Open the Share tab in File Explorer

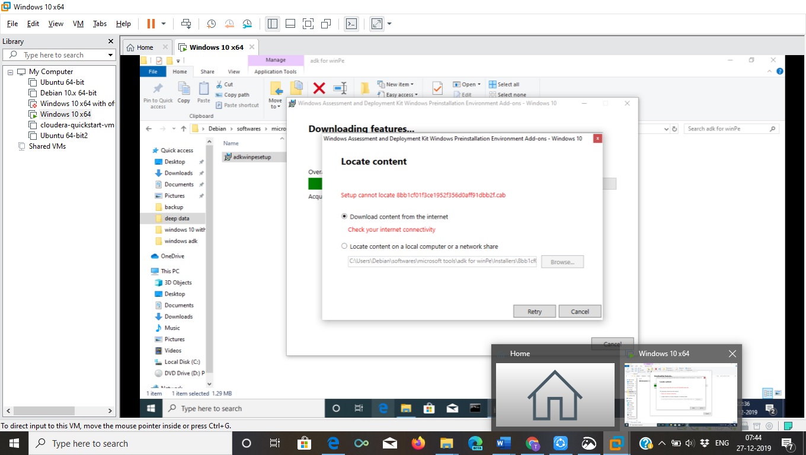[207, 72]
